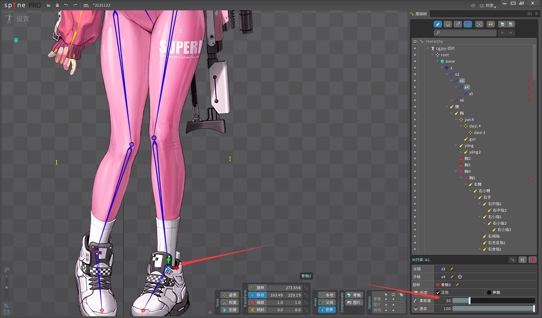Enable the 伸展 checkbox
Screen dimensions: 542x318
pos(489,292)
